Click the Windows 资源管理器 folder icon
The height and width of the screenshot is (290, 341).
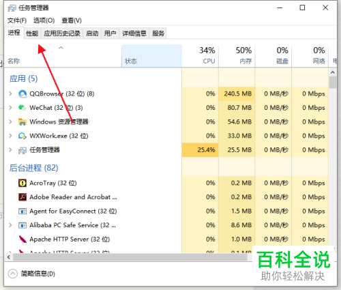[23, 121]
